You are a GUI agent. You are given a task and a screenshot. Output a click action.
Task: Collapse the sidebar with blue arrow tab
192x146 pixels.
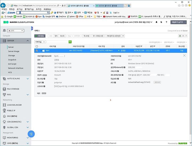32,28
